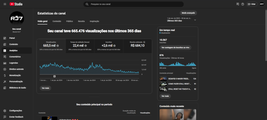Click the RJ7 channel profile picture
The width and height of the screenshot is (267, 120).
17,19
